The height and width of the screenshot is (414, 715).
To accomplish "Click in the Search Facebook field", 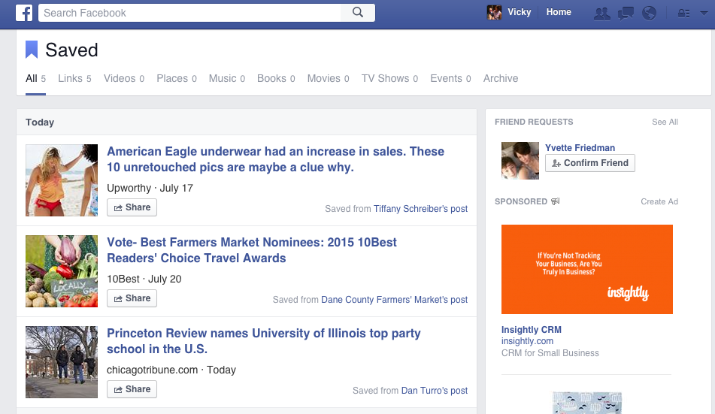I will tap(192, 13).
